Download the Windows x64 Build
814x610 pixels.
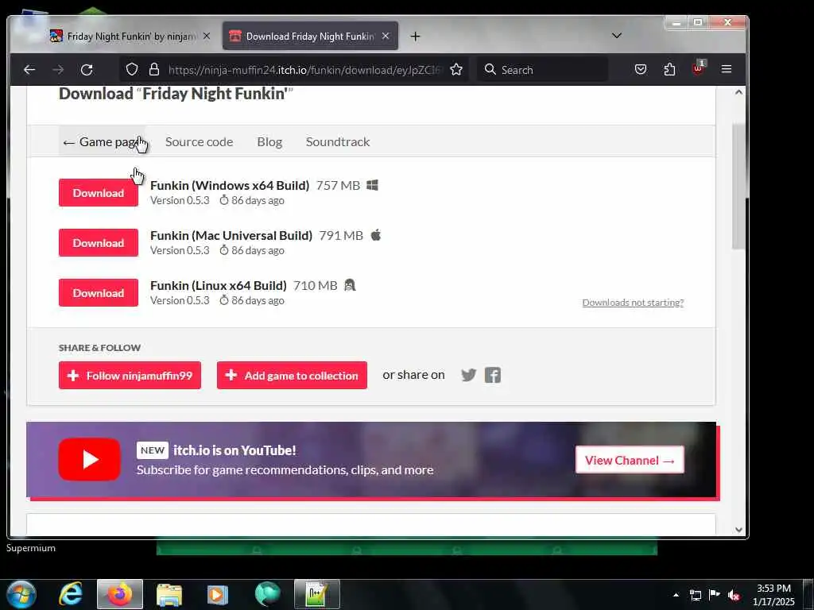pos(99,193)
